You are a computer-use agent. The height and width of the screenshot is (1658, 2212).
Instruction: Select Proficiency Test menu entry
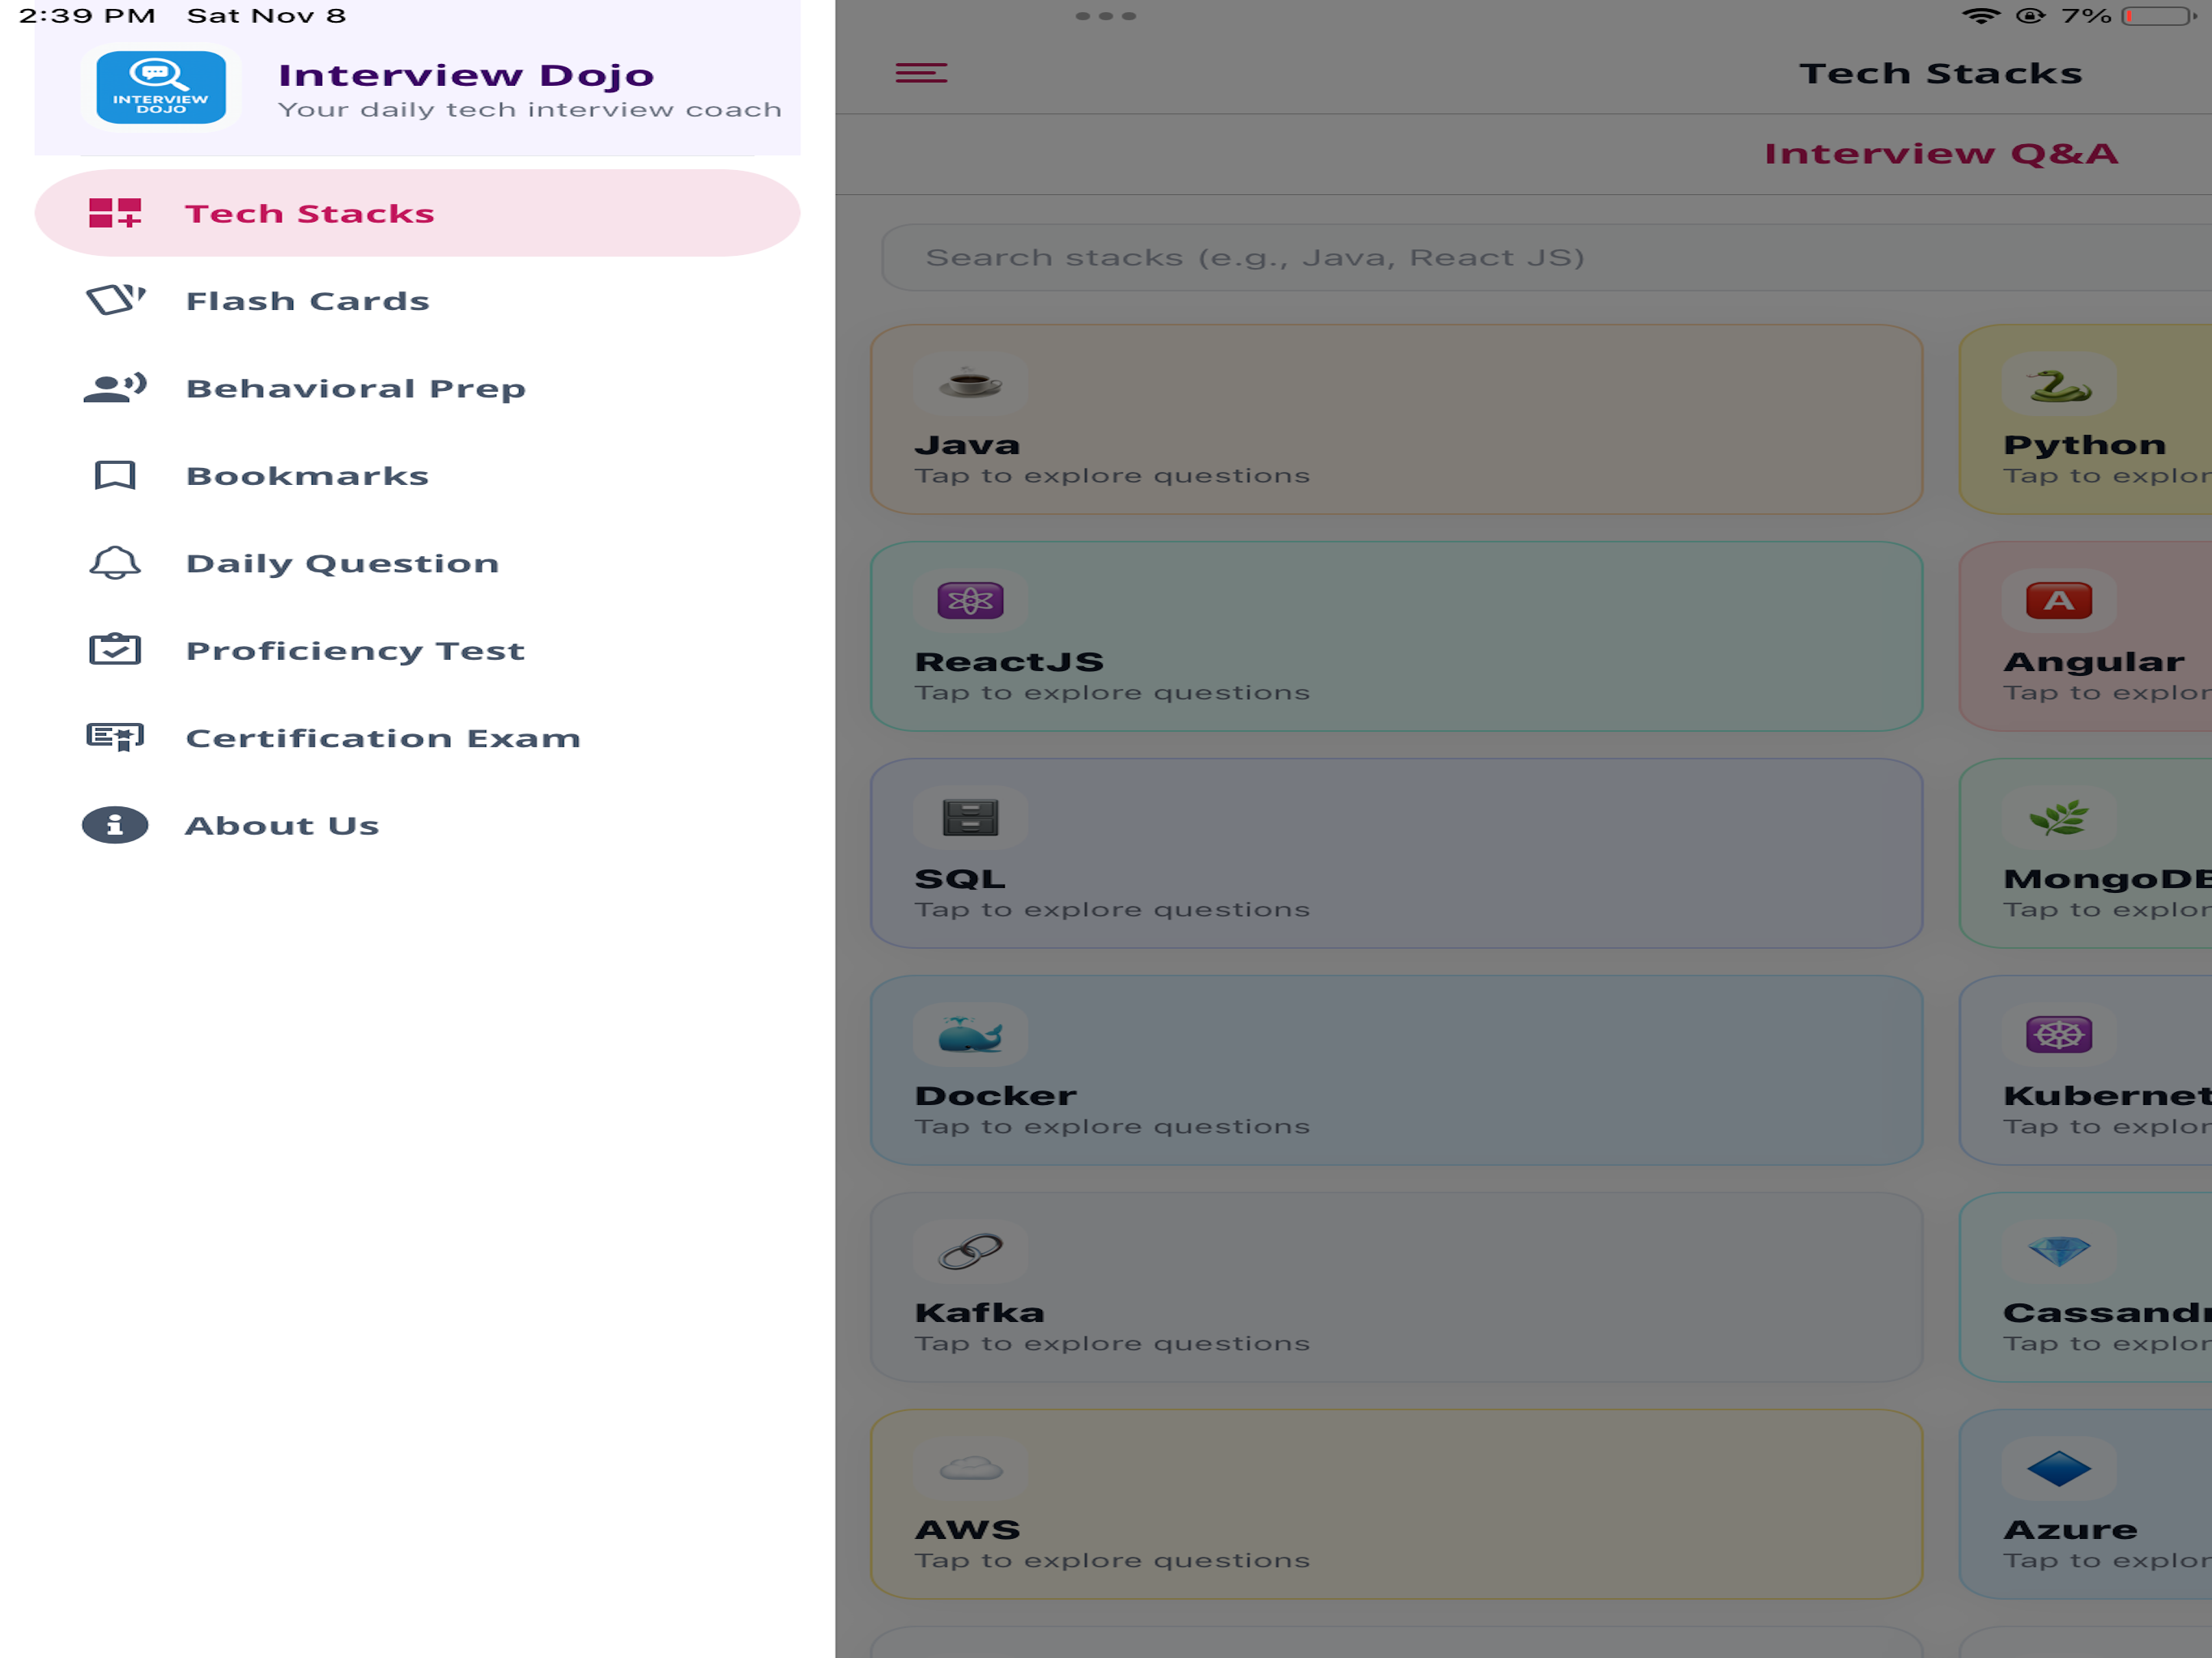click(417, 650)
